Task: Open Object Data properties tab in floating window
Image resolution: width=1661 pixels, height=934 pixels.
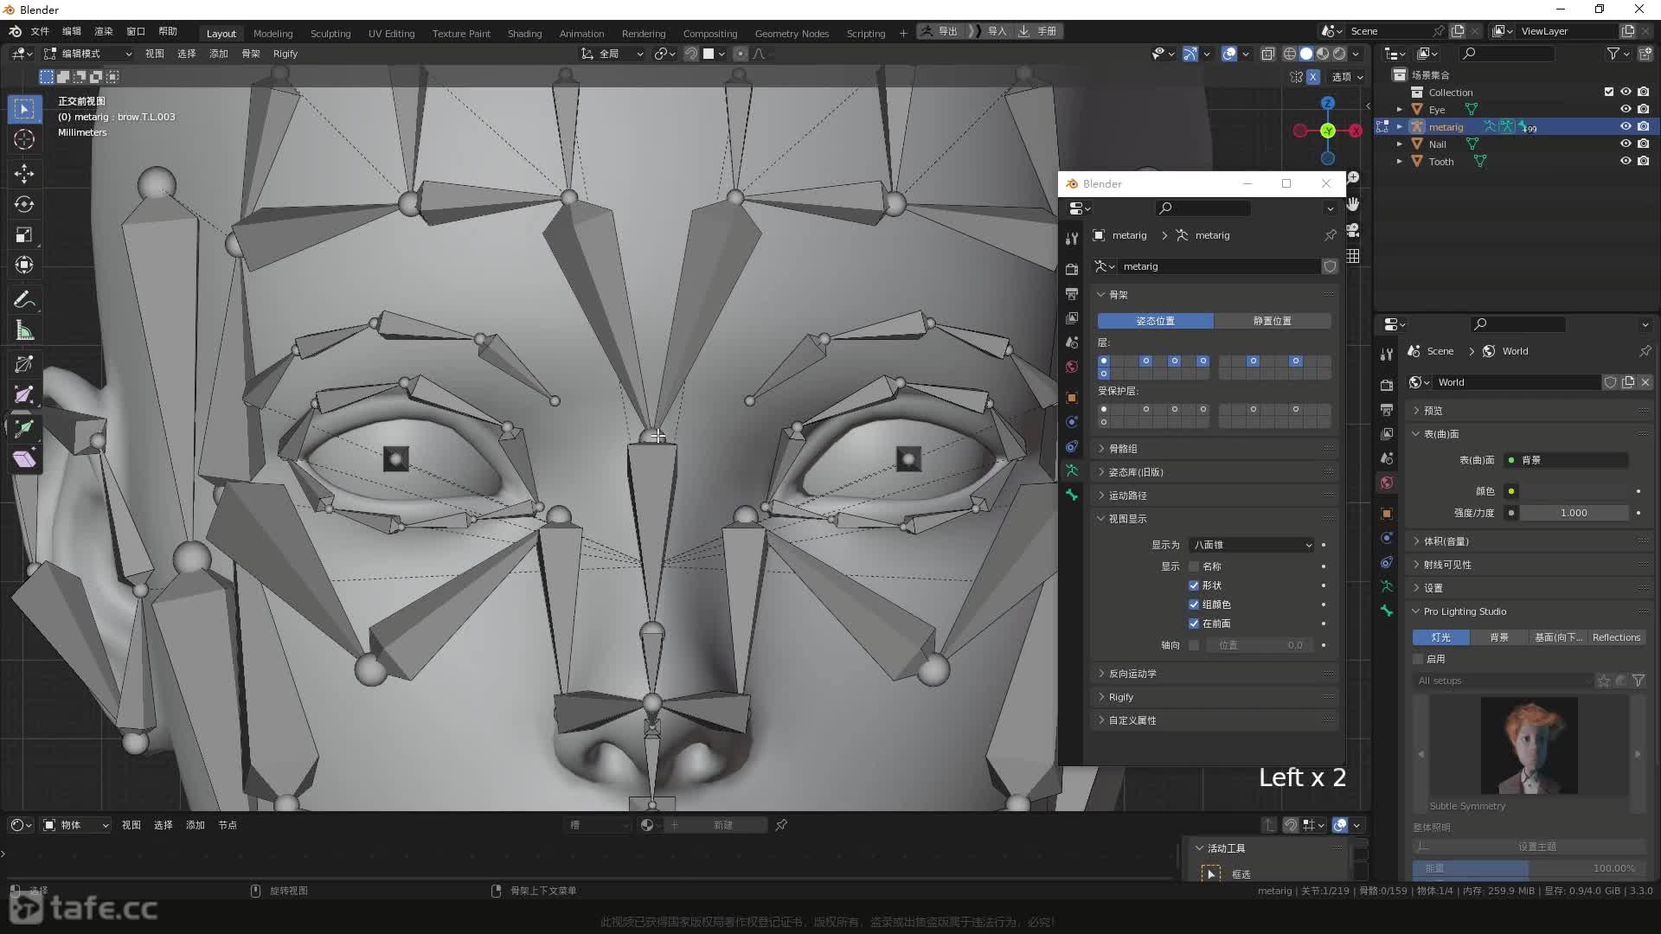Action: [1072, 470]
